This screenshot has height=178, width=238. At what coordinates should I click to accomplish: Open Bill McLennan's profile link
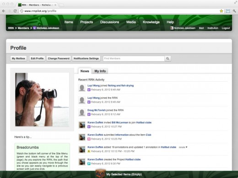(120, 122)
